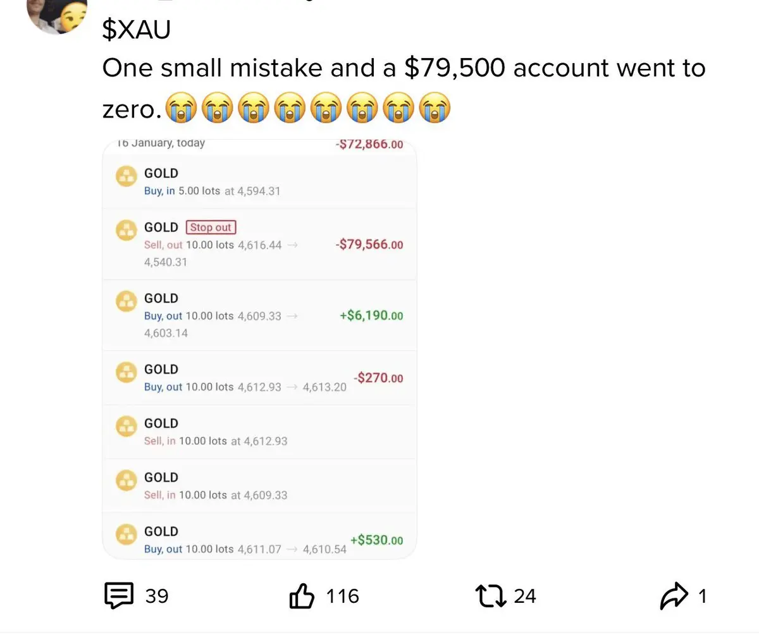Click the red Stop out badge

[211, 227]
